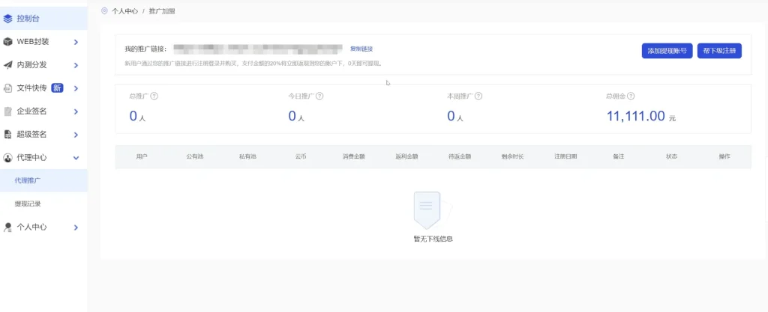Image resolution: width=768 pixels, height=312 pixels.
Task: Click the 注册日期 column header
Action: (565, 157)
